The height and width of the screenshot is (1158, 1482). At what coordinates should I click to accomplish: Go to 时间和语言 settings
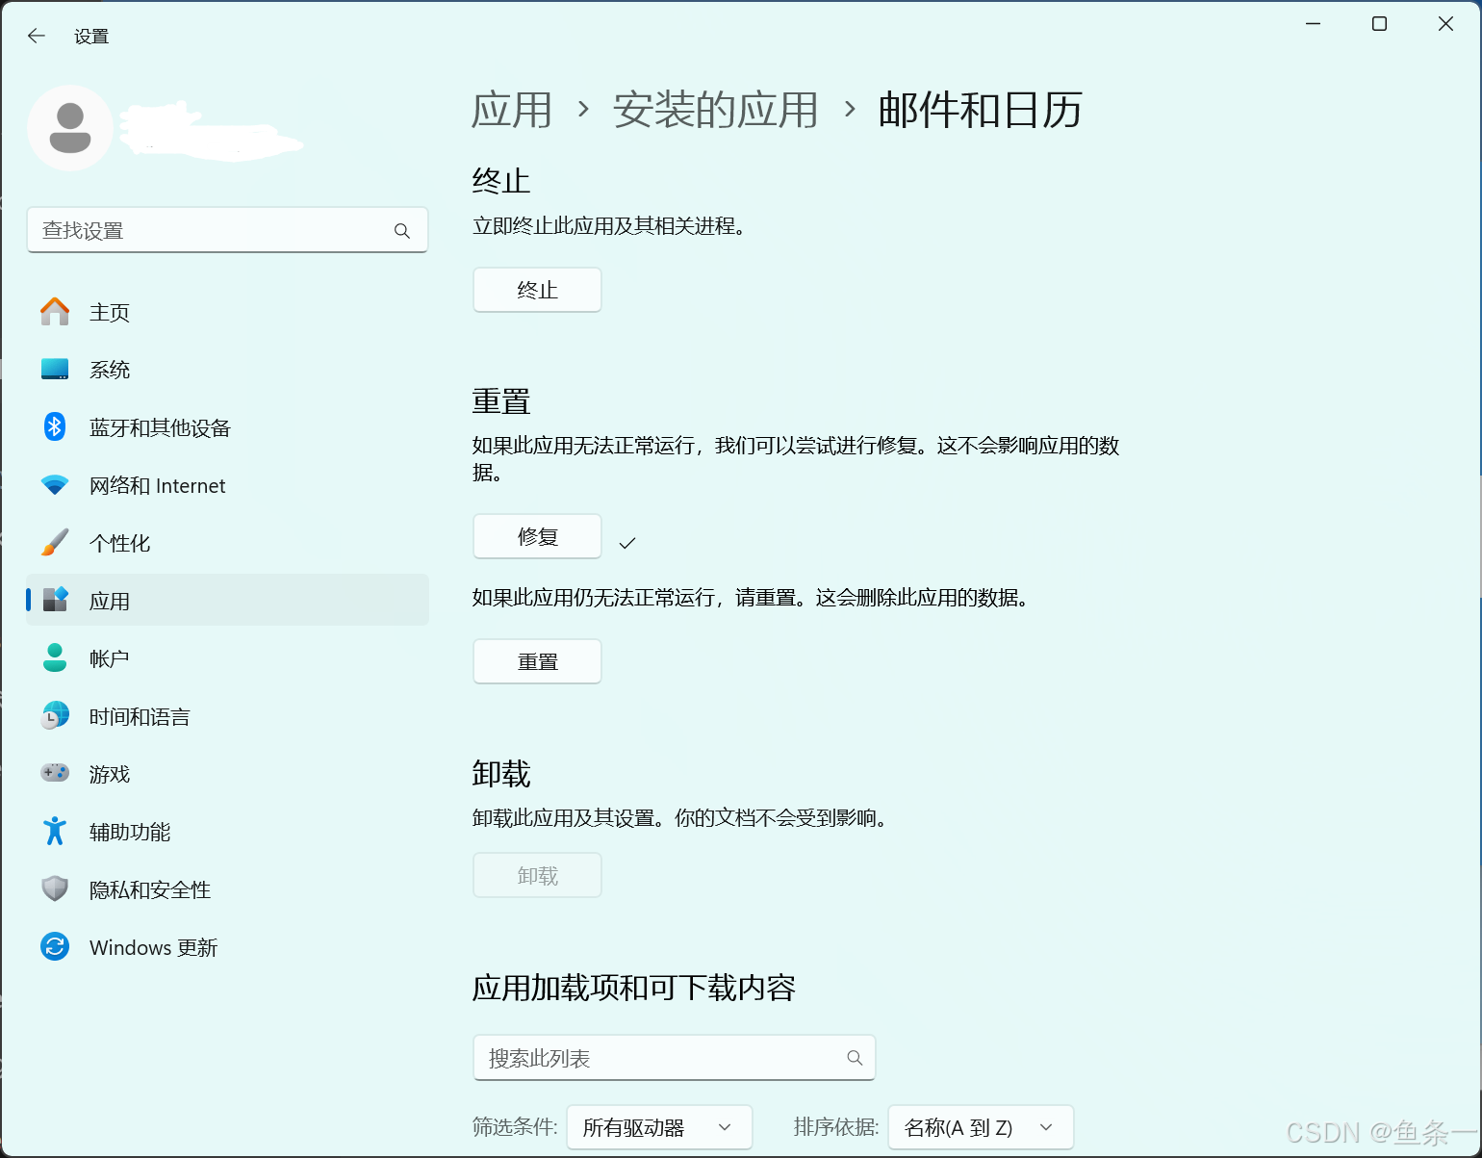click(227, 716)
